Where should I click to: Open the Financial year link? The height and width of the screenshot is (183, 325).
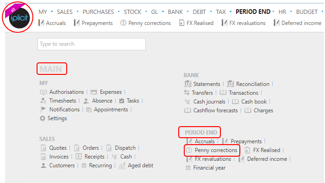[209, 168]
